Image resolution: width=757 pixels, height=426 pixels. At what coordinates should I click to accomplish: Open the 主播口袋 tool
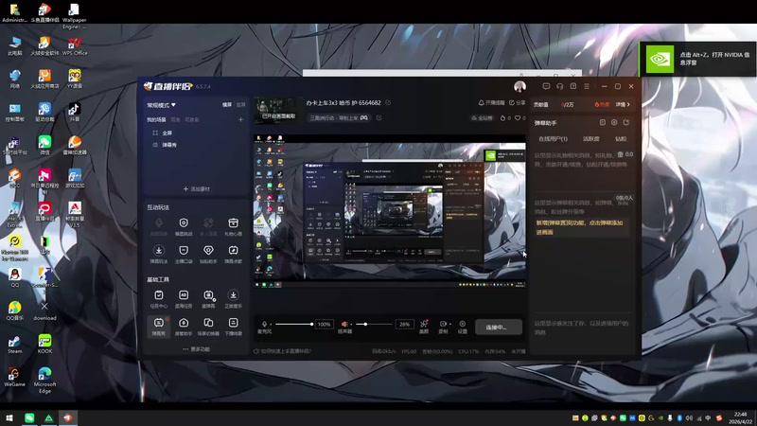[184, 254]
